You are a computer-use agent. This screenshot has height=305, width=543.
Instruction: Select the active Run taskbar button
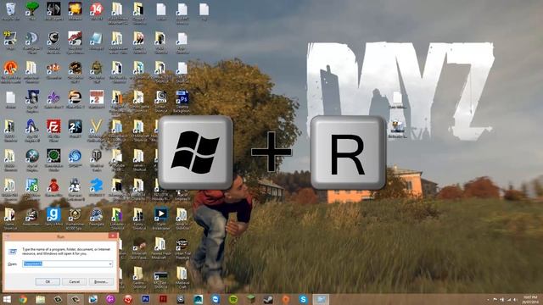pyautogui.click(x=321, y=299)
